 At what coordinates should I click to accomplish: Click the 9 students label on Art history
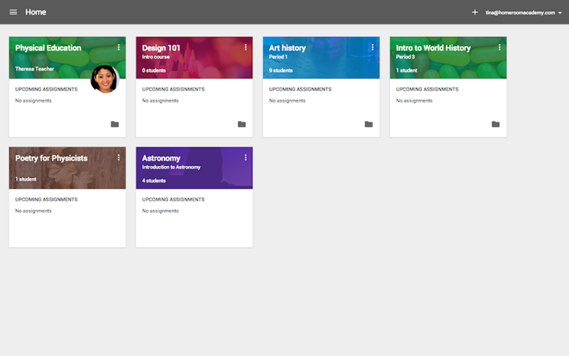pos(280,70)
